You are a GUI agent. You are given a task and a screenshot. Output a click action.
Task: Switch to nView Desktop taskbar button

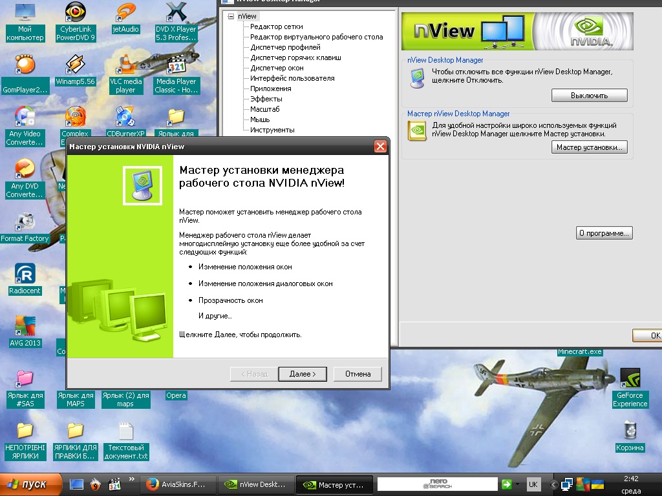tap(256, 484)
